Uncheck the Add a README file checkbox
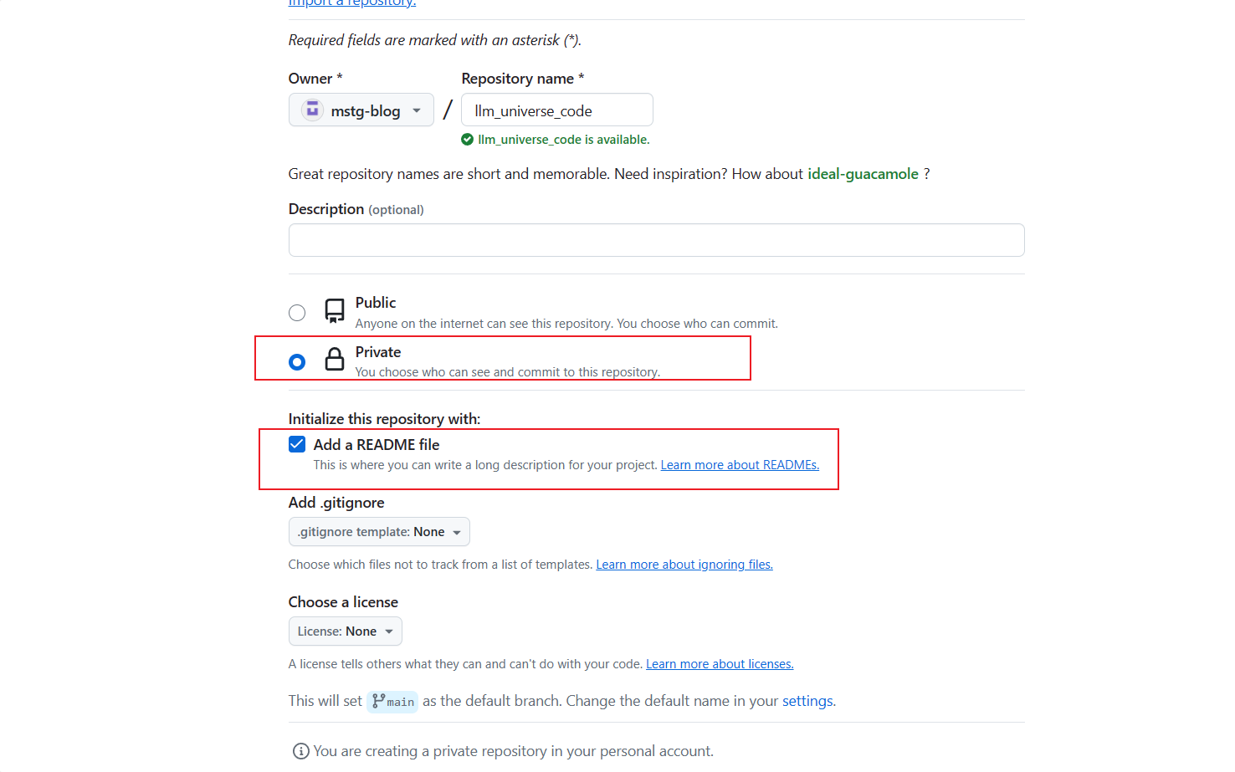 [297, 444]
